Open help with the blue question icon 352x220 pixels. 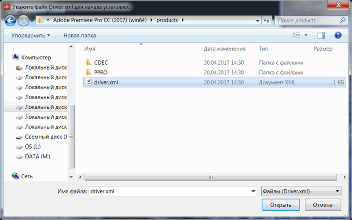[x=338, y=35]
